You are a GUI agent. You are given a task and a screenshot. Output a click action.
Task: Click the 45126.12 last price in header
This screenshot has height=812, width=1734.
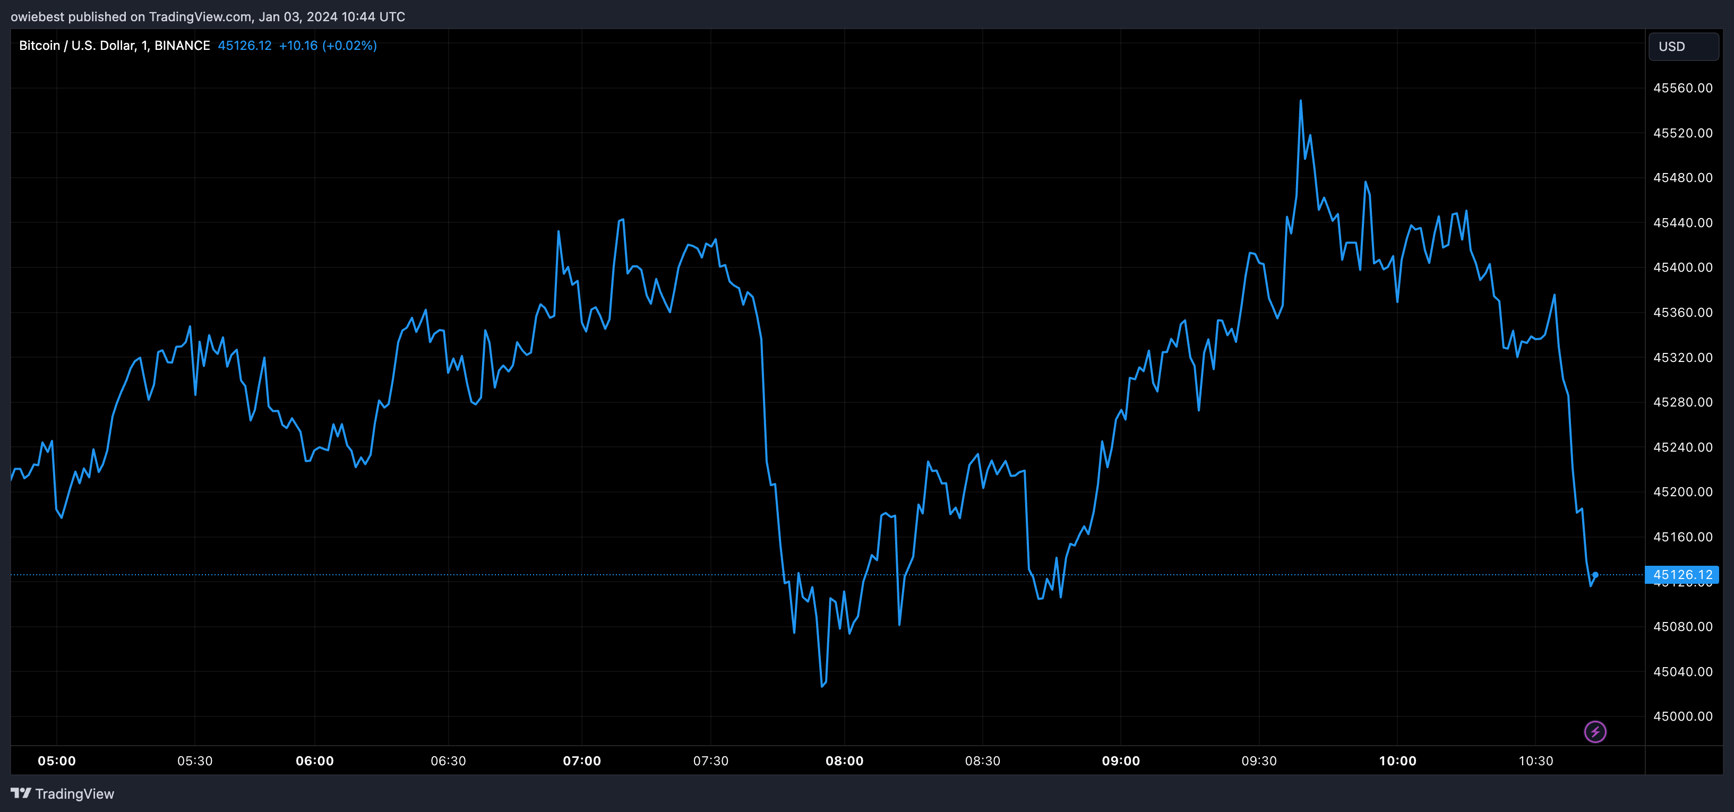click(244, 45)
